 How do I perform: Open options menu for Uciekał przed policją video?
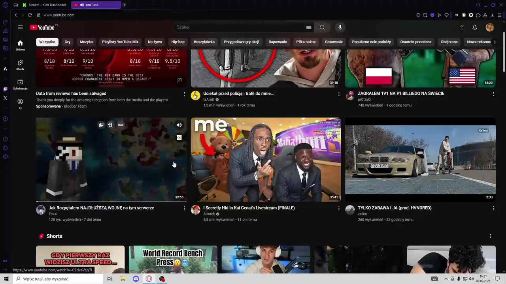tap(339, 94)
